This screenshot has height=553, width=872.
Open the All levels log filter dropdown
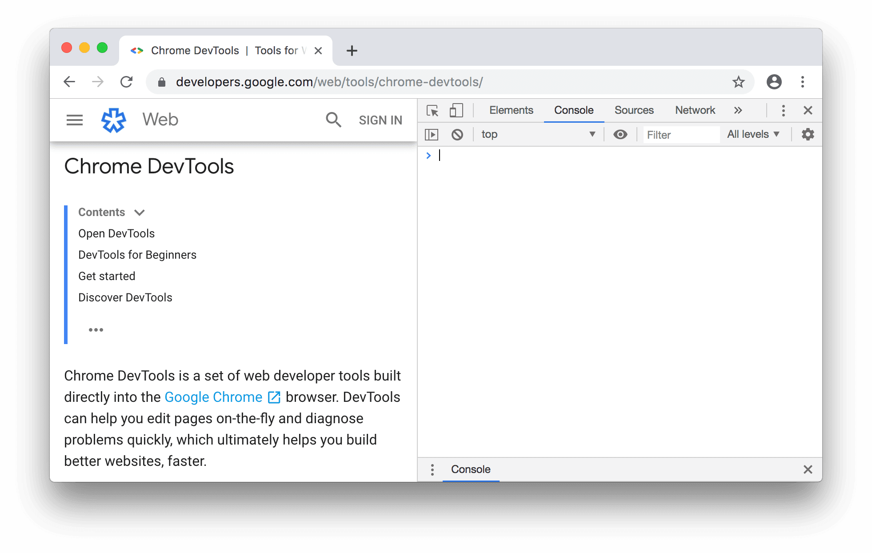(754, 133)
